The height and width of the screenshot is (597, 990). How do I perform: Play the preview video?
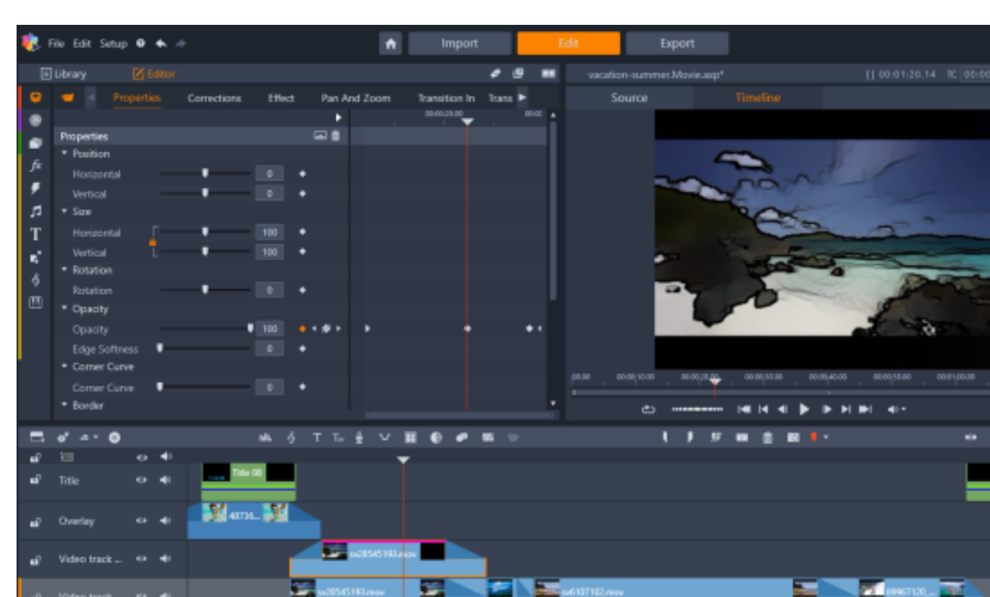pos(804,409)
